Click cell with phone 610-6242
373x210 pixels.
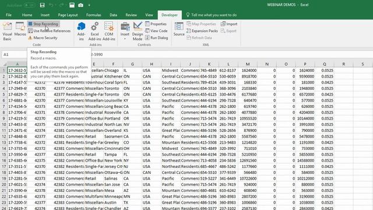228,191
